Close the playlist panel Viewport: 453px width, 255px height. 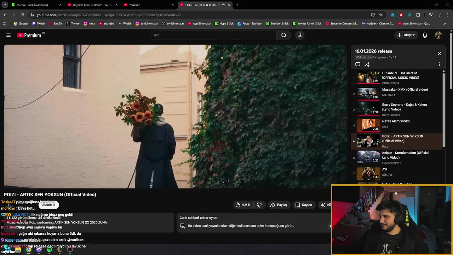(439, 53)
